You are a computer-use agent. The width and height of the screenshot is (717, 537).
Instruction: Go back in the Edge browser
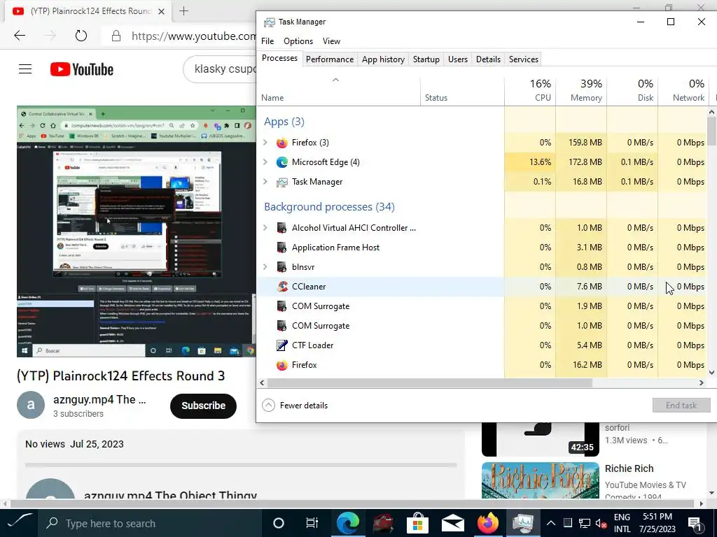click(20, 36)
